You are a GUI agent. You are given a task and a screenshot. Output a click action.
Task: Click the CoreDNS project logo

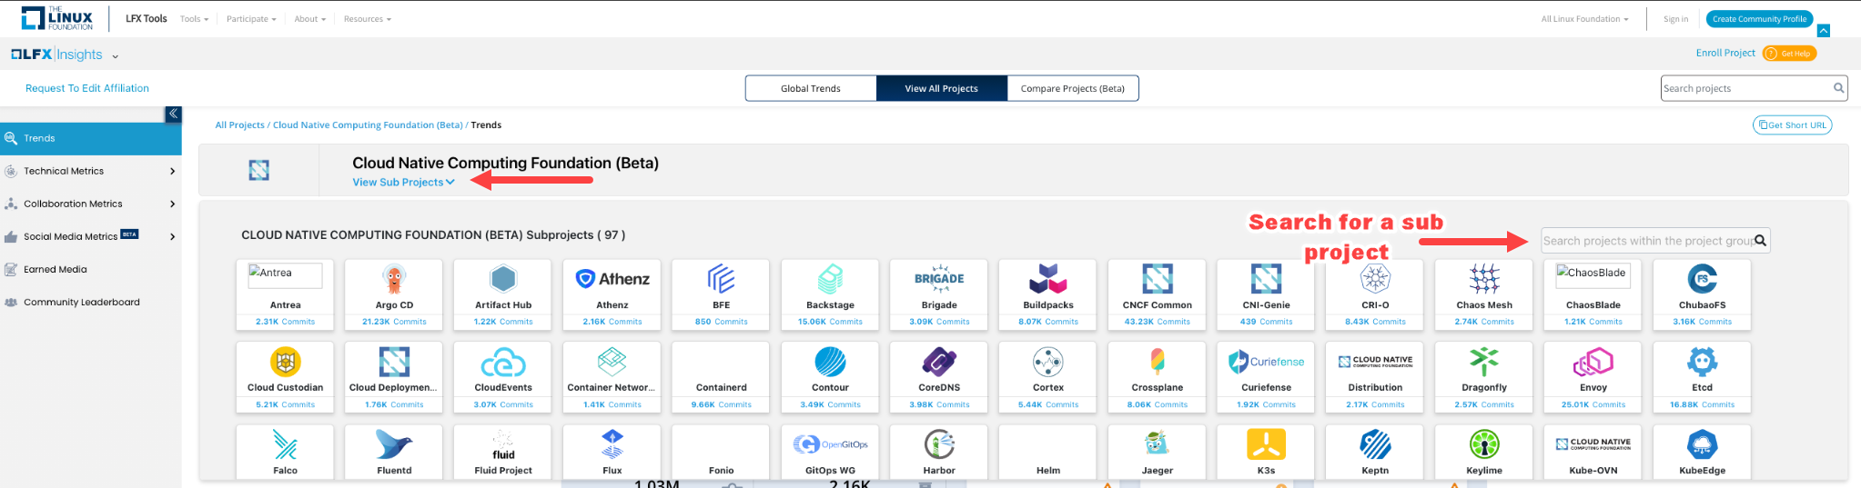tap(939, 363)
